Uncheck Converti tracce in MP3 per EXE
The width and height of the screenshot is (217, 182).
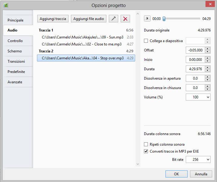[x=146, y=151]
